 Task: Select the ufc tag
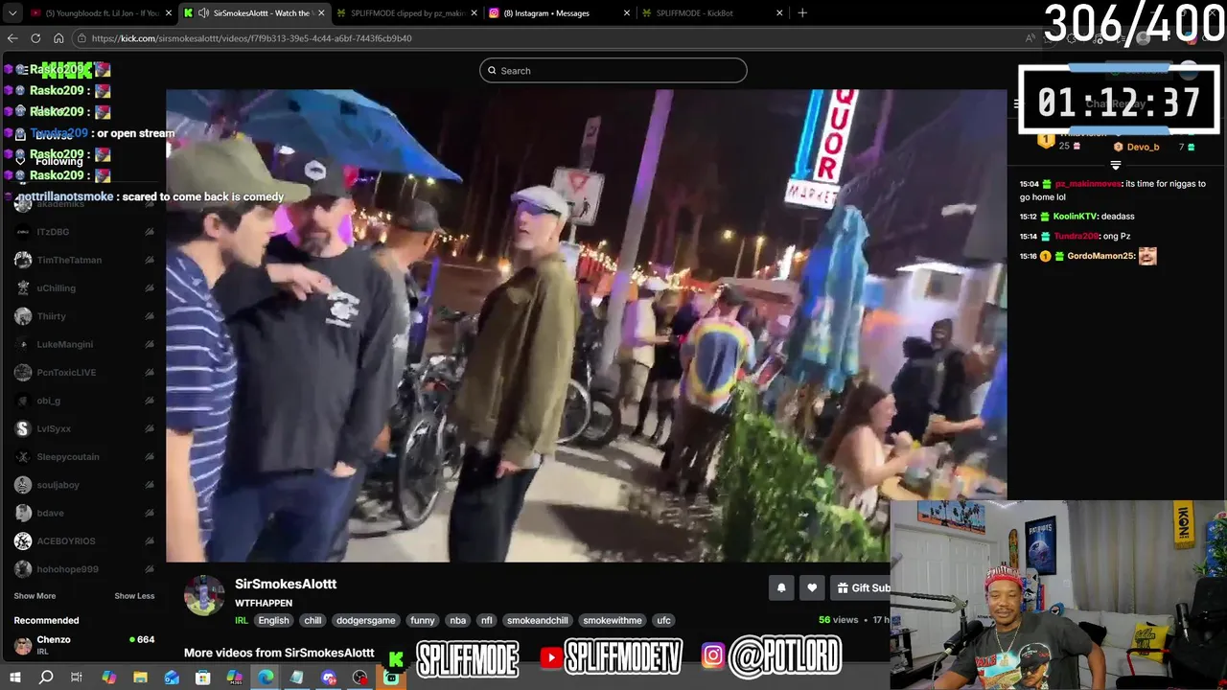[x=663, y=621]
